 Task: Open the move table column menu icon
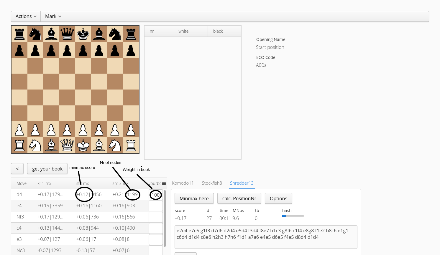click(164, 183)
